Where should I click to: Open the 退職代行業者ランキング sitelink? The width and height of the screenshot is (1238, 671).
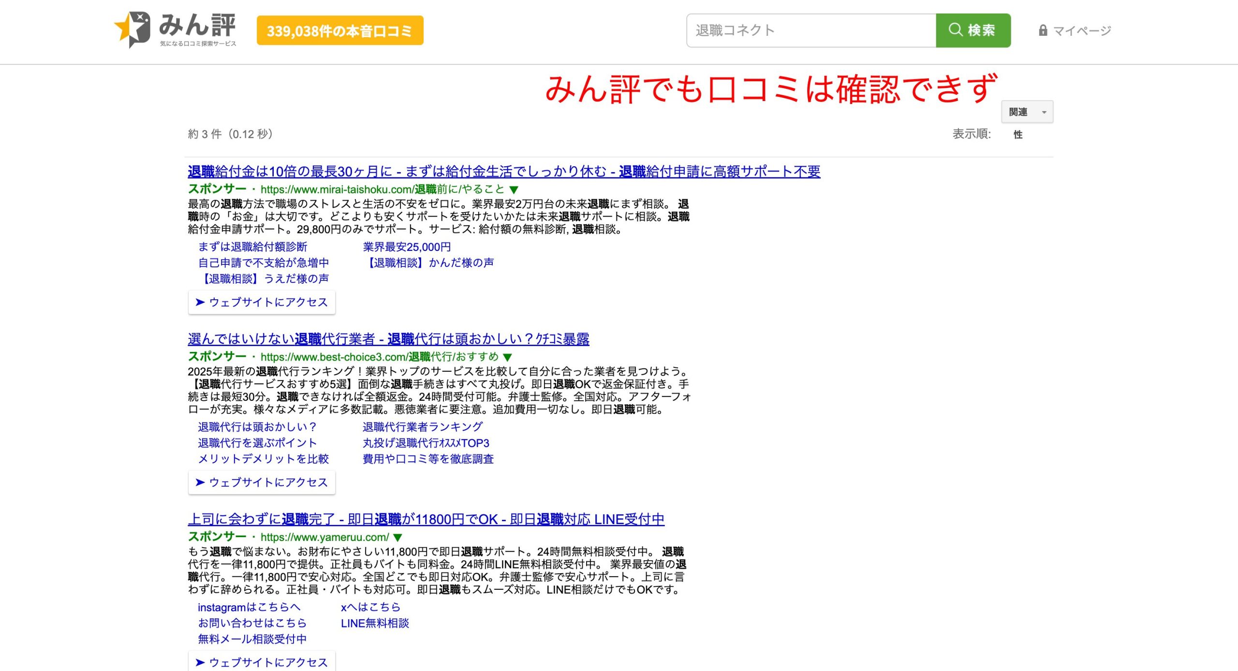423,427
